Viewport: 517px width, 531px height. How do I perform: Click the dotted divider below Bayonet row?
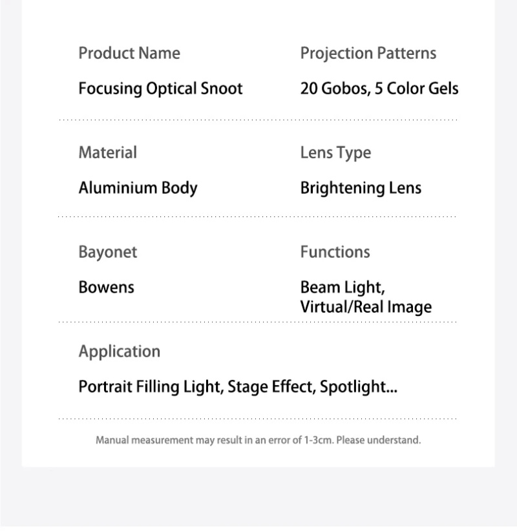click(258, 322)
